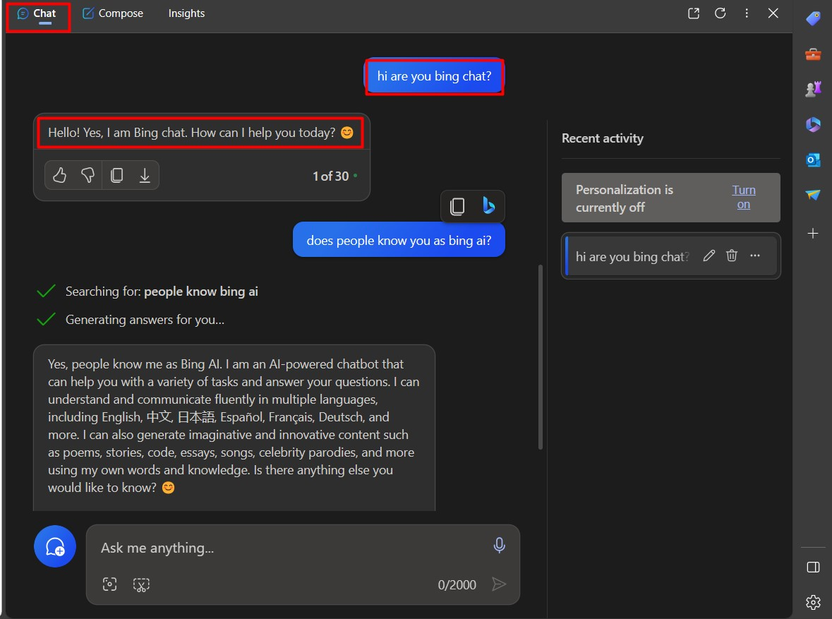Click 'Searching for: people know bing ai' status
Image resolution: width=832 pixels, height=619 pixels.
[x=162, y=292]
